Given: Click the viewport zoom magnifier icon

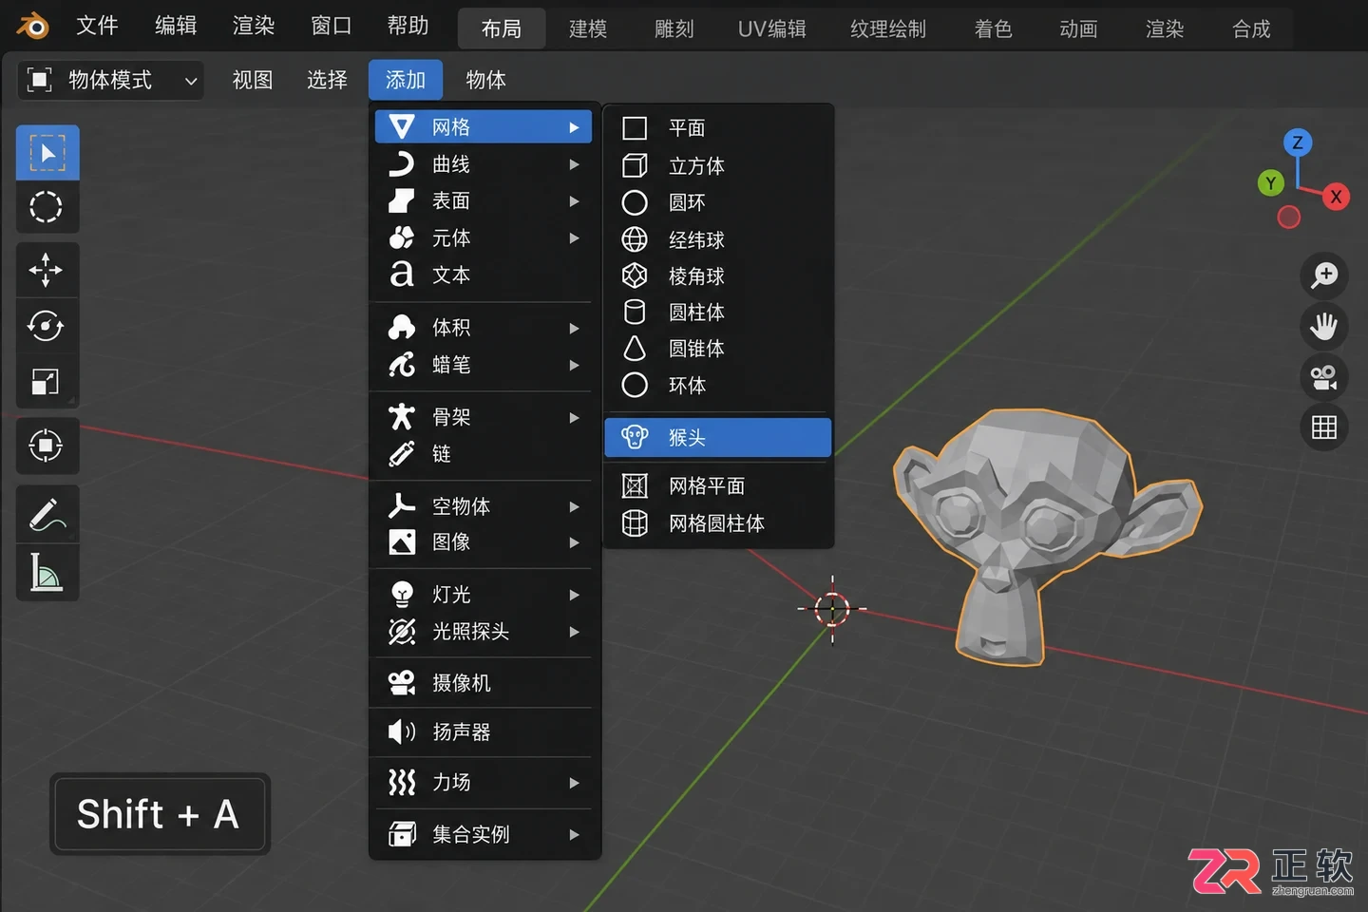Looking at the screenshot, I should click(1324, 275).
